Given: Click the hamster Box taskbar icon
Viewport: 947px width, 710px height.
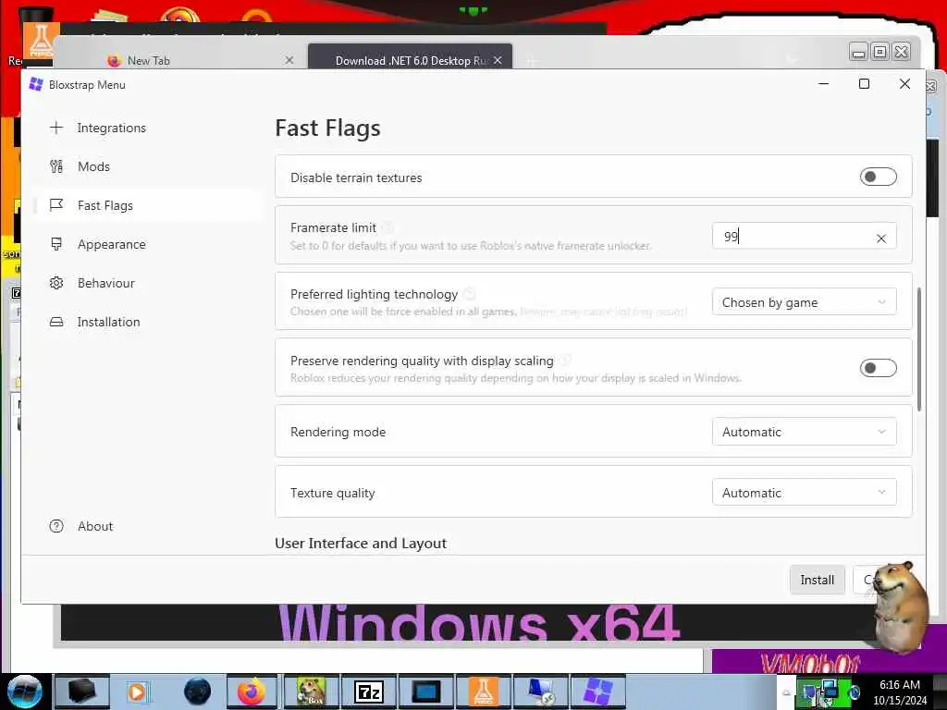Looking at the screenshot, I should [311, 692].
